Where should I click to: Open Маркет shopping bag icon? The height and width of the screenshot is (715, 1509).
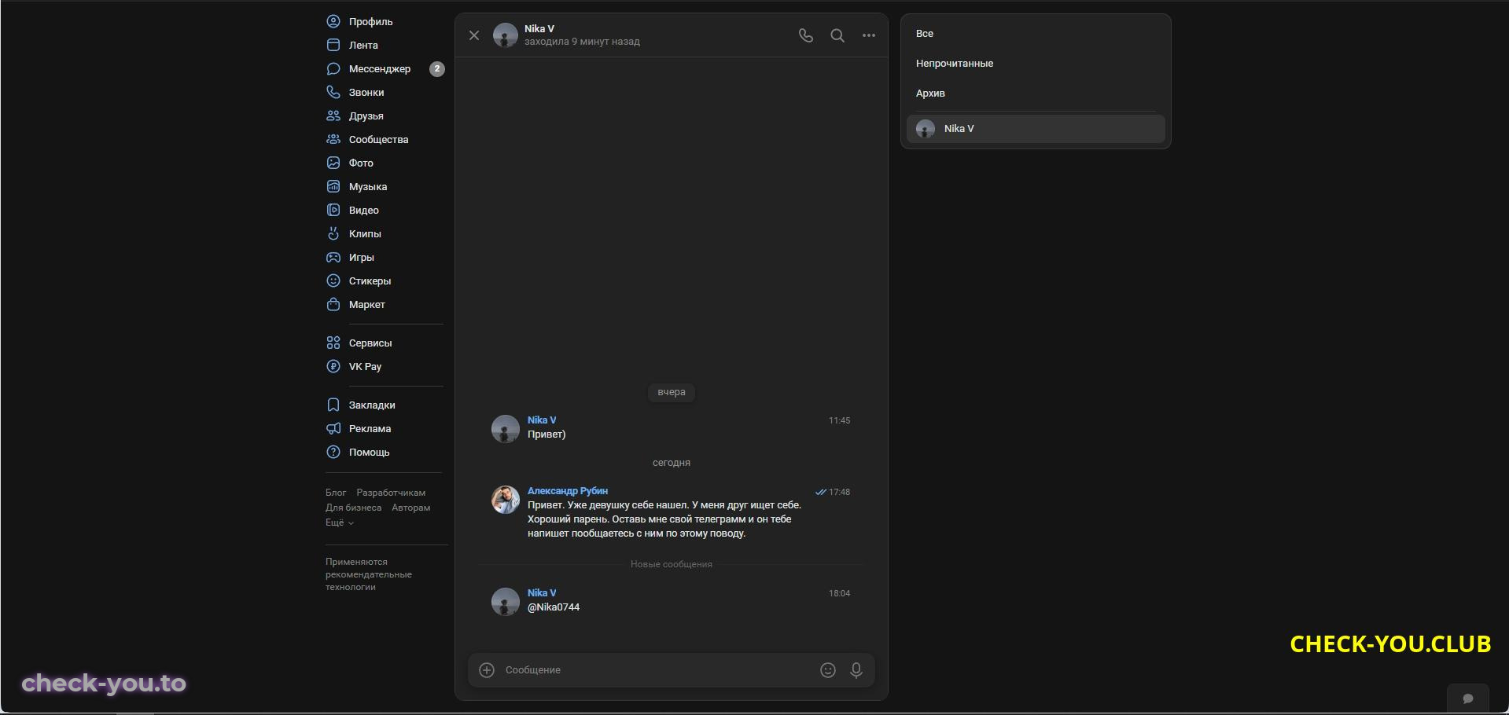tap(333, 304)
